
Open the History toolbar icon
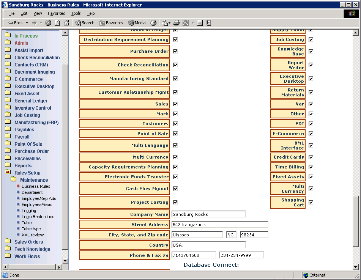coord(153,23)
